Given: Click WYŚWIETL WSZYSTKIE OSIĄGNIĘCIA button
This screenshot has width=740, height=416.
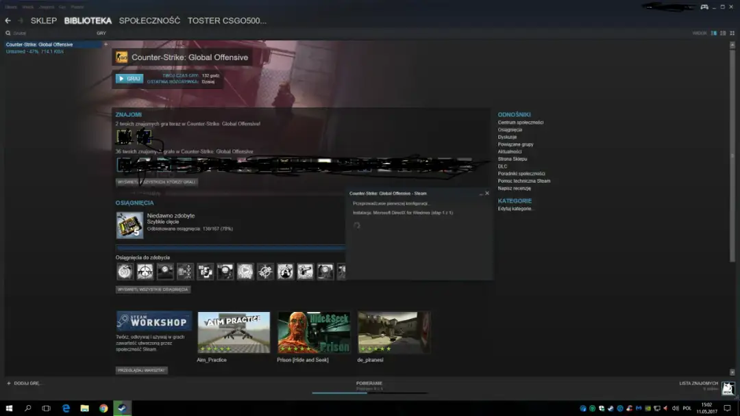Looking at the screenshot, I should coord(153,289).
